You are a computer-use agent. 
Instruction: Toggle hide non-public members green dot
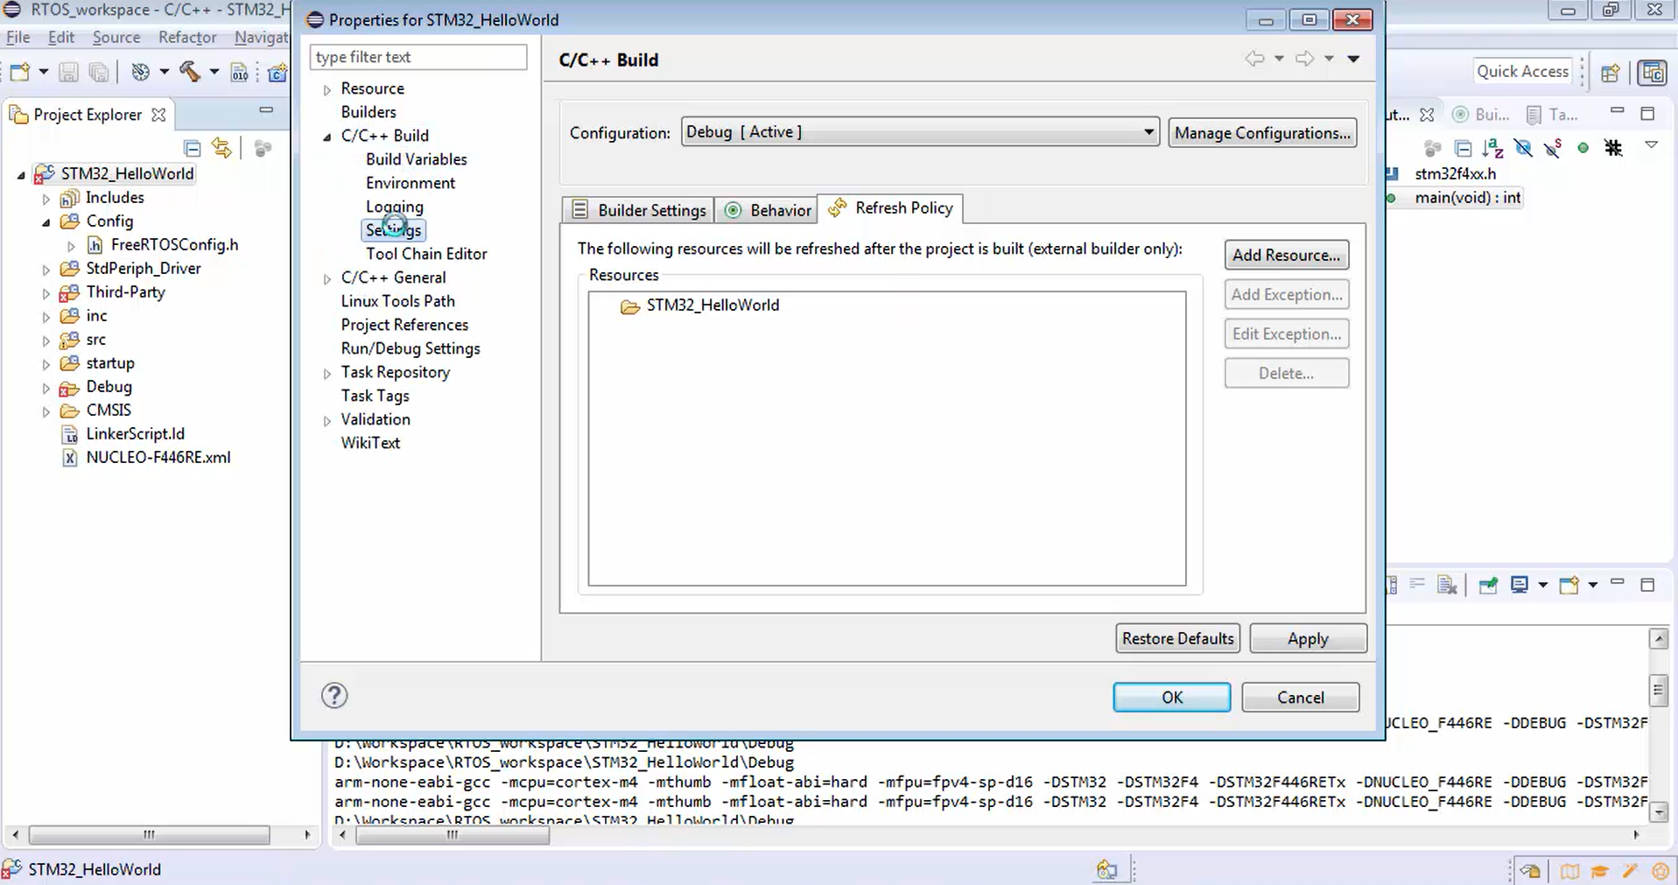pyautogui.click(x=1583, y=148)
